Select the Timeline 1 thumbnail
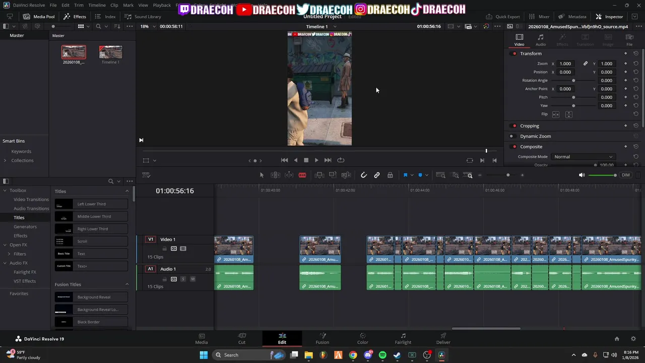This screenshot has width=645, height=363. [x=110, y=52]
